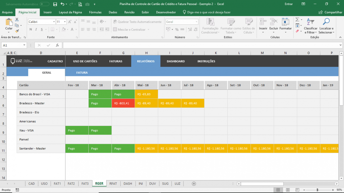Image resolution: width=344 pixels, height=193 pixels.
Task: Increase font size with the larger A icon
Action: pyautogui.click(x=70, y=22)
